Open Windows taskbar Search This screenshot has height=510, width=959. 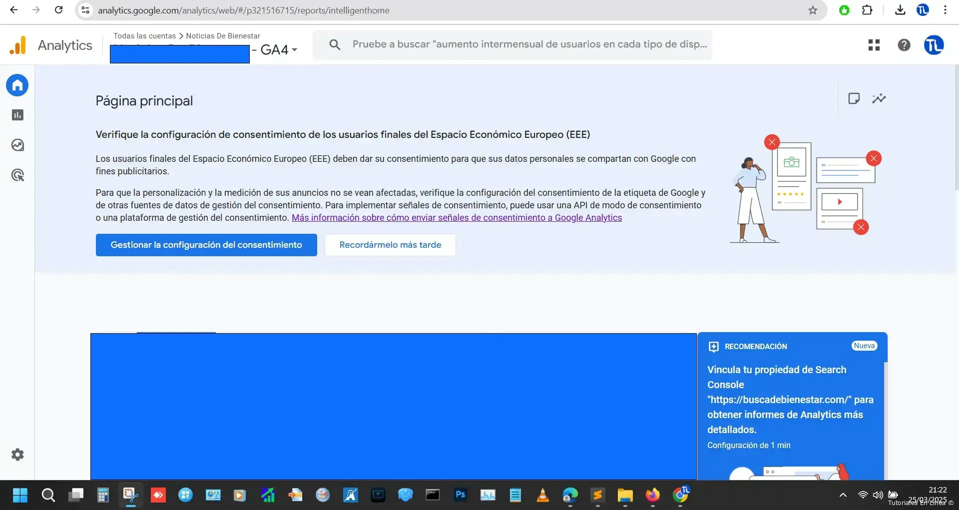tap(48, 495)
